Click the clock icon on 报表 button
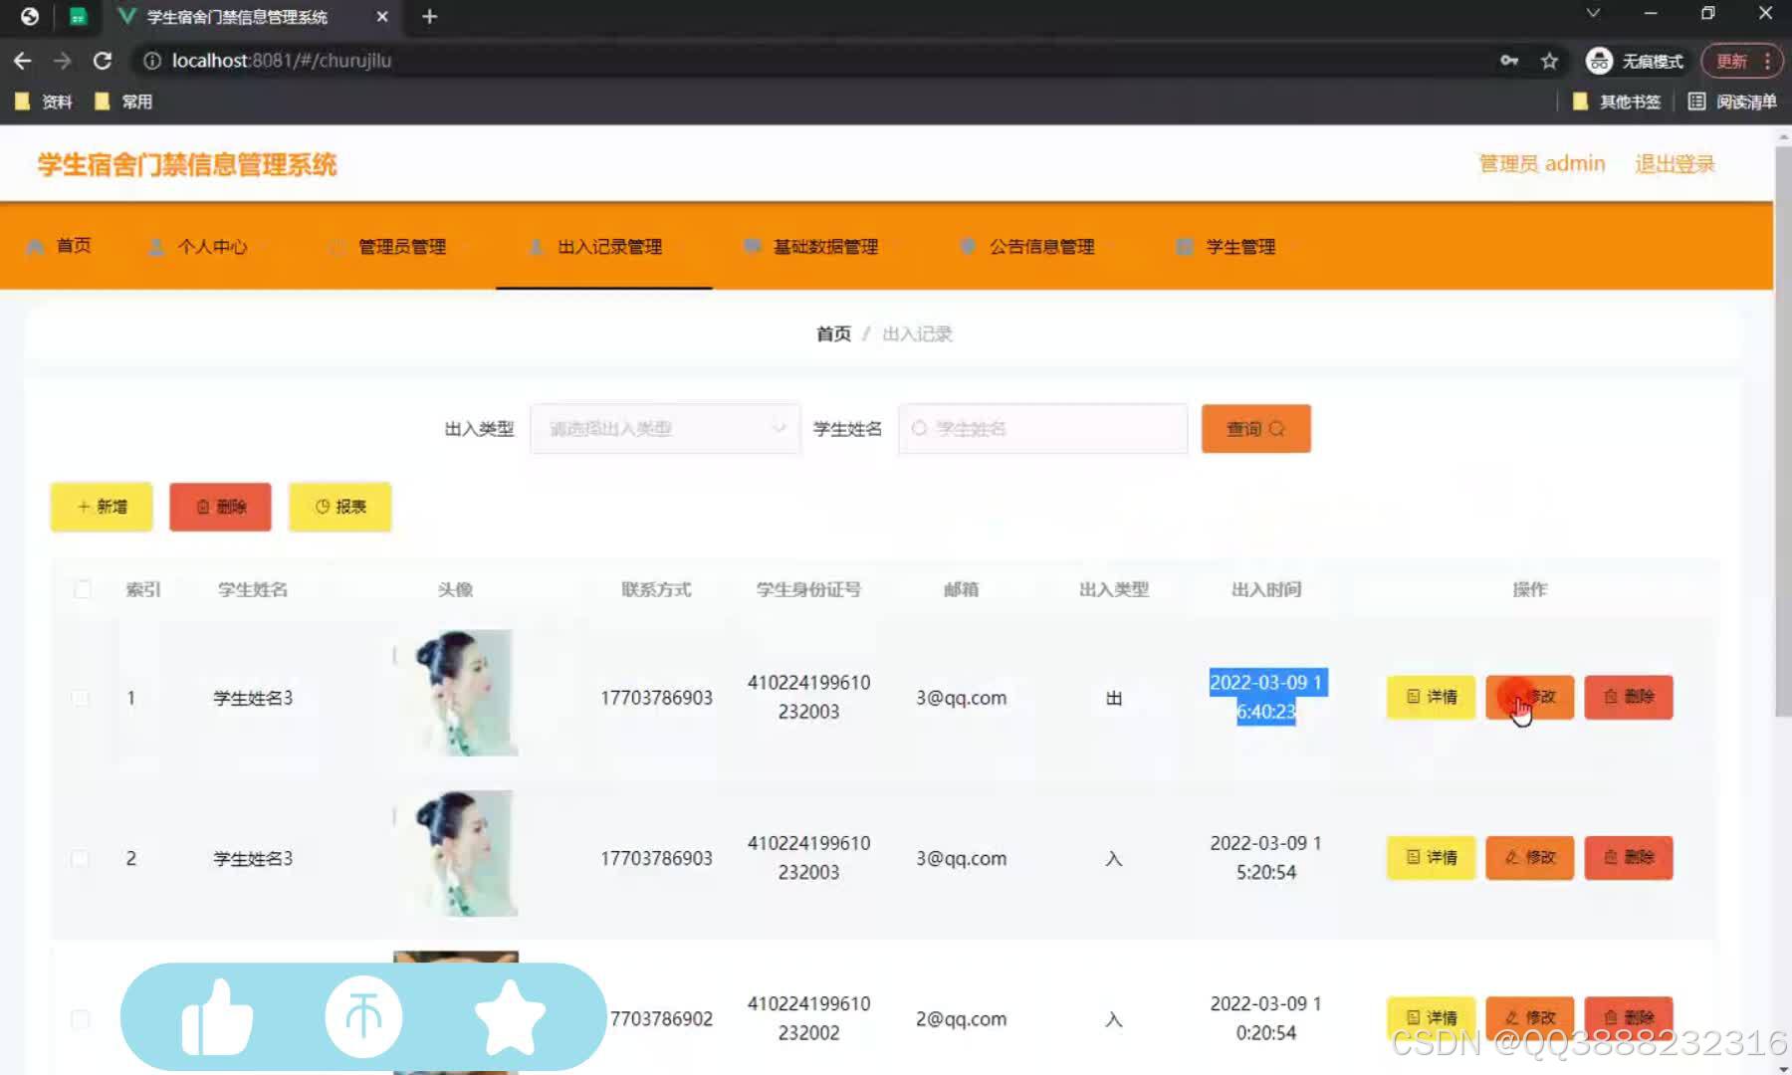The image size is (1792, 1075). coord(323,507)
